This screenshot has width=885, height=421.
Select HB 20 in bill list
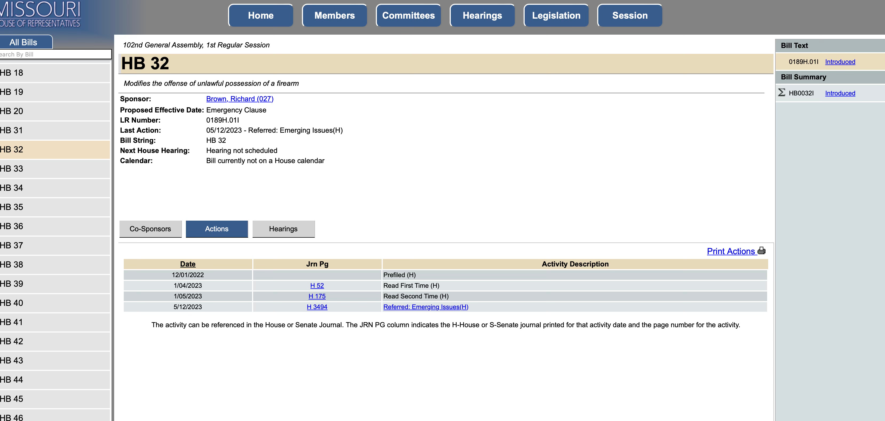tap(55, 111)
